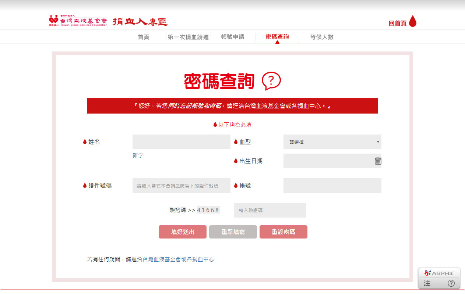
Task: Click the Taiwan Blood Services Foundation logo
Action: pyautogui.click(x=78, y=21)
